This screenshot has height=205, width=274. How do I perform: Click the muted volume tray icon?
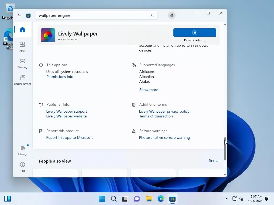pyautogui.click(x=241, y=199)
